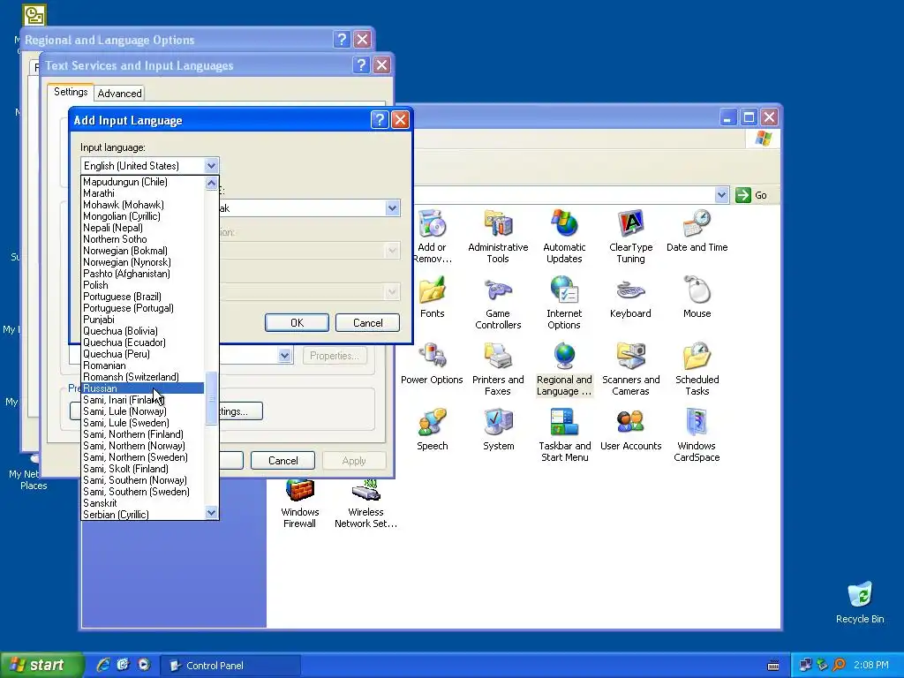This screenshot has height=678, width=904.
Task: Click the on-screen keyboard tray icon
Action: coord(773,666)
